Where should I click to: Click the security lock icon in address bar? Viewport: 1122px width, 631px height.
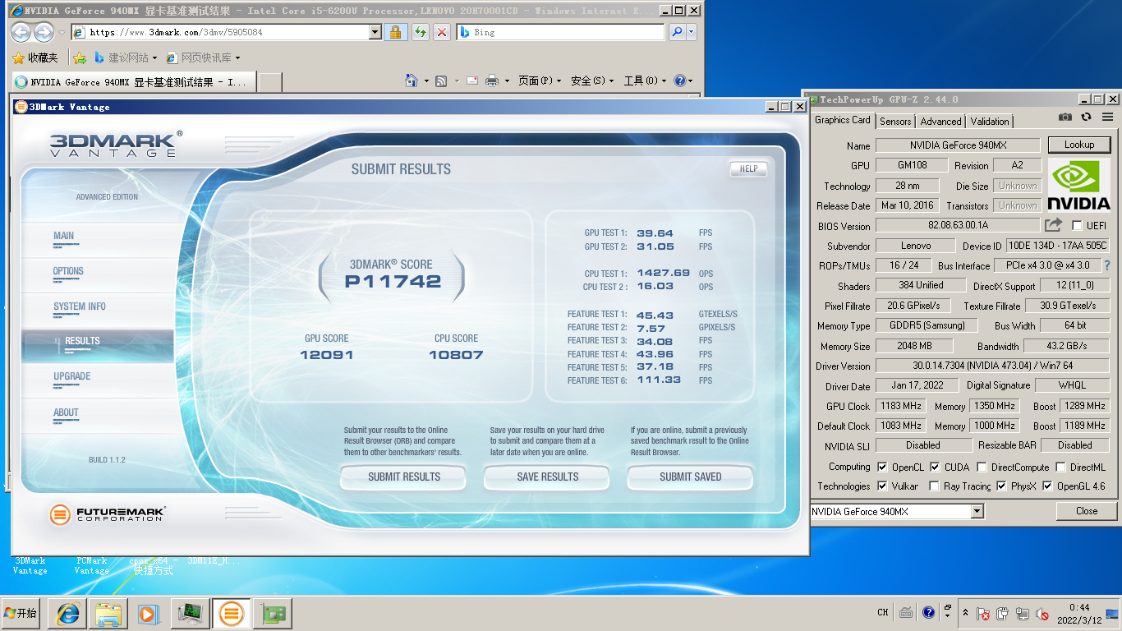point(396,32)
